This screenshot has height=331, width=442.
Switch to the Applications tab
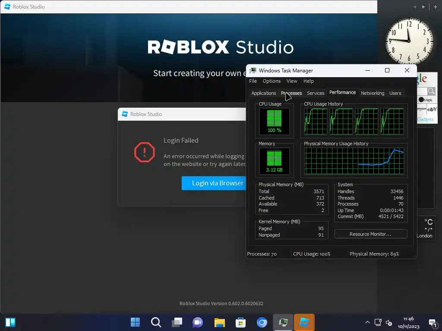coord(264,93)
